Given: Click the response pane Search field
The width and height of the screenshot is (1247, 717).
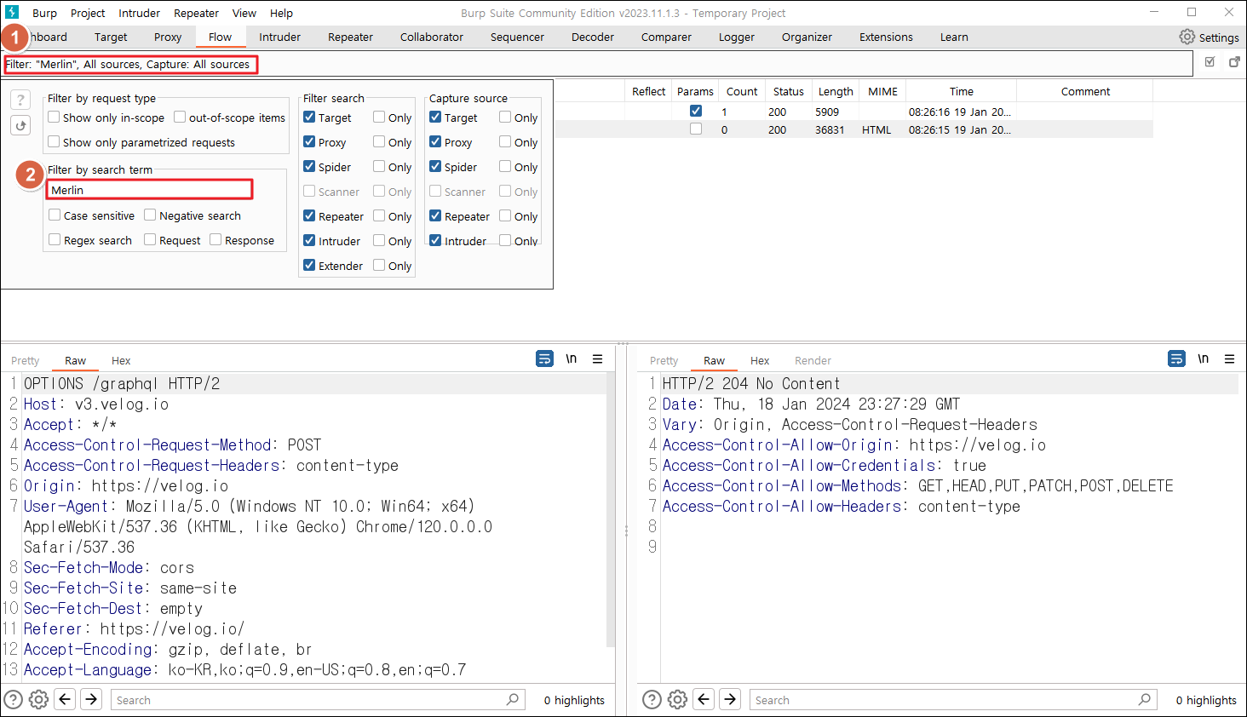Looking at the screenshot, I should click(x=952, y=699).
